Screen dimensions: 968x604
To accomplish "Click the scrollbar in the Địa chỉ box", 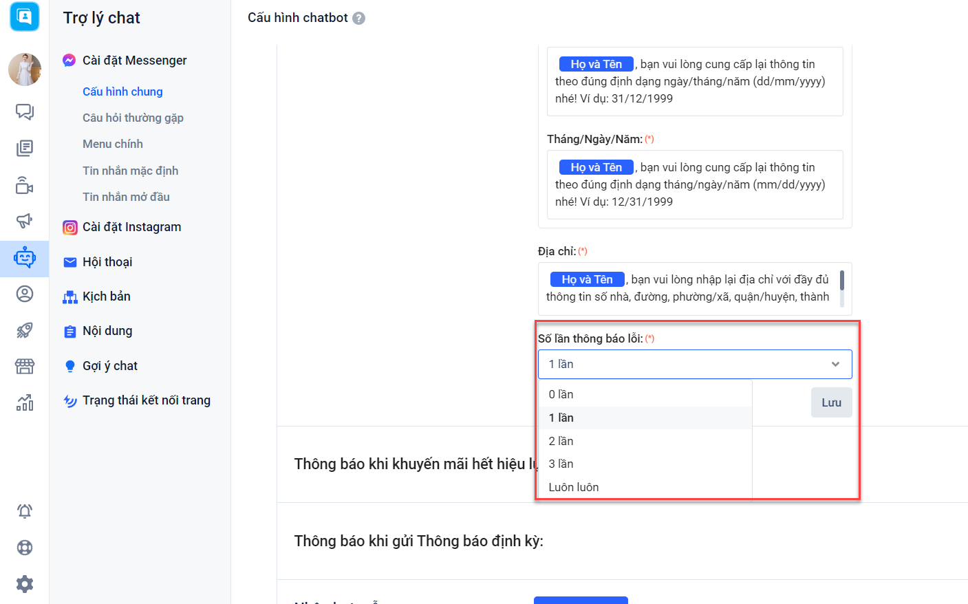I will (842, 289).
